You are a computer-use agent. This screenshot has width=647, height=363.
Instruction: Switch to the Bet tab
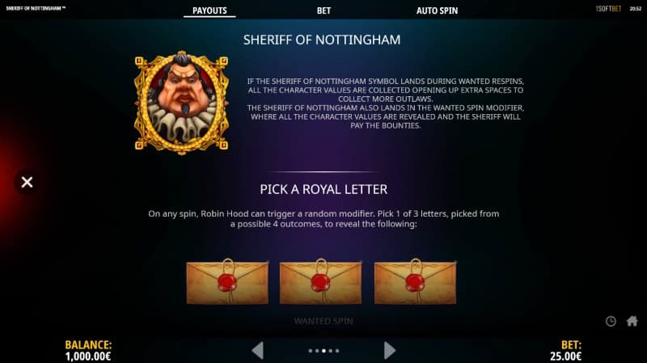(324, 11)
